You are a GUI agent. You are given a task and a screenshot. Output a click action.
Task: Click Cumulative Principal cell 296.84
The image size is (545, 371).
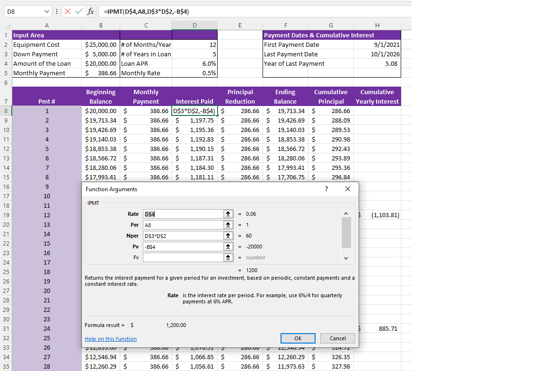(x=331, y=177)
